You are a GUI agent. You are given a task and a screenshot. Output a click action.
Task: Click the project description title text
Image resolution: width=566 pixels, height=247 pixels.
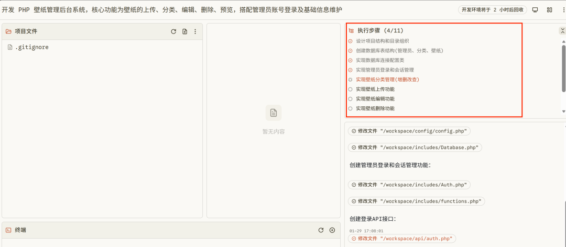coord(172,10)
